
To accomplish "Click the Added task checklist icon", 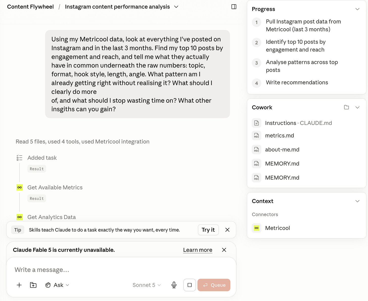I will coord(19,158).
